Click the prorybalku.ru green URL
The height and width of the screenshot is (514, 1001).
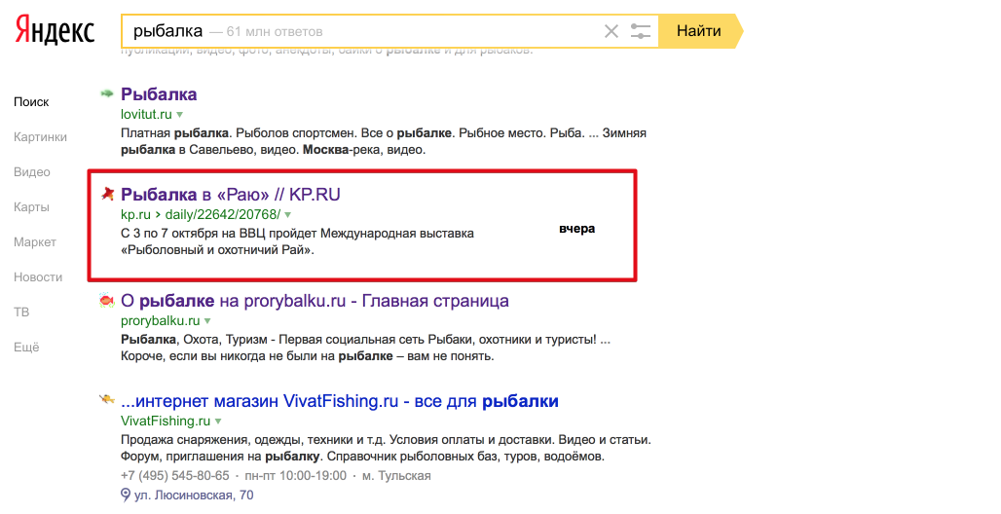tap(161, 320)
